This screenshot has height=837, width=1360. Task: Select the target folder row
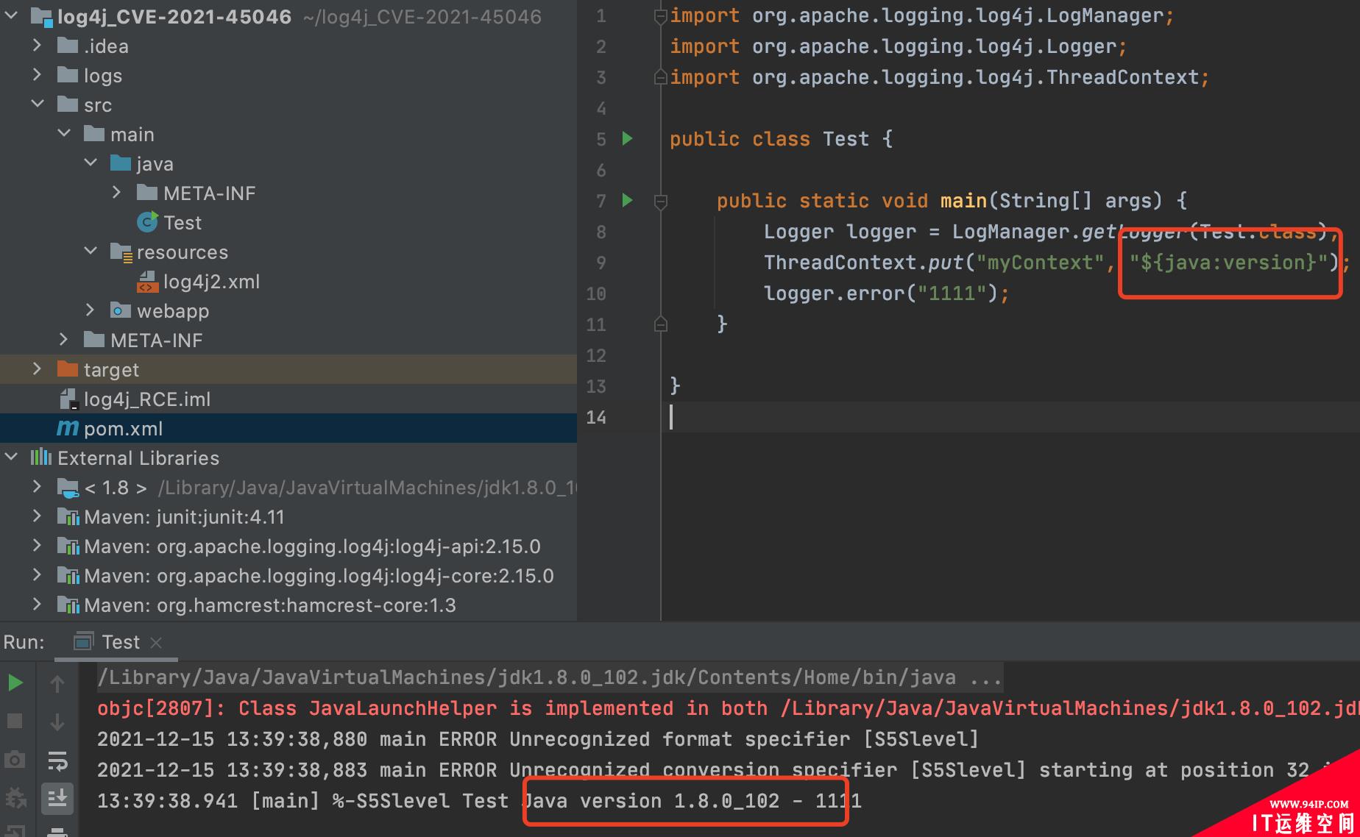tap(288, 369)
